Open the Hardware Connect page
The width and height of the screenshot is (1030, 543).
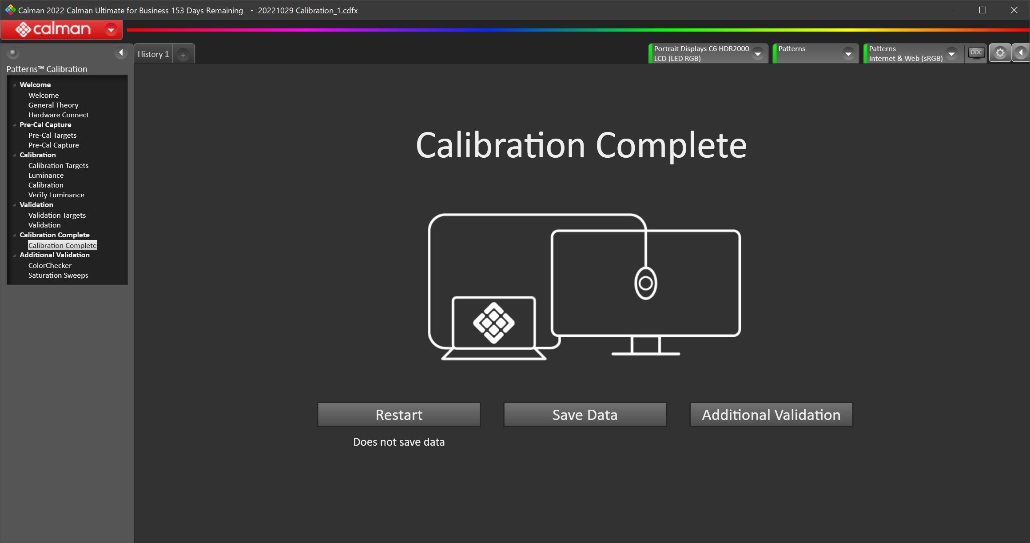pos(59,115)
